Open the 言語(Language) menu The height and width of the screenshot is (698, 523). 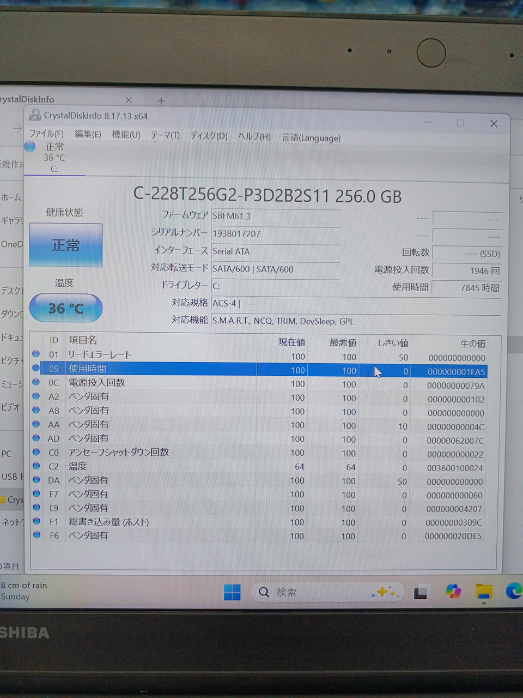[311, 138]
